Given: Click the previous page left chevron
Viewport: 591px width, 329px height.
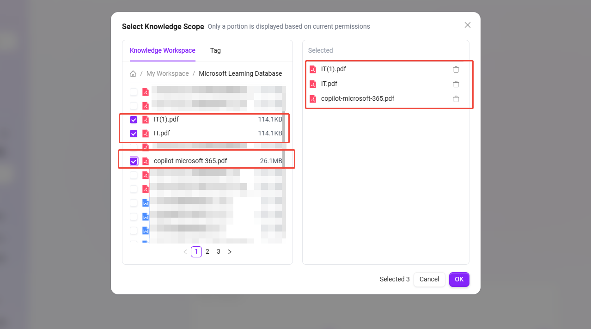Looking at the screenshot, I should tap(185, 252).
